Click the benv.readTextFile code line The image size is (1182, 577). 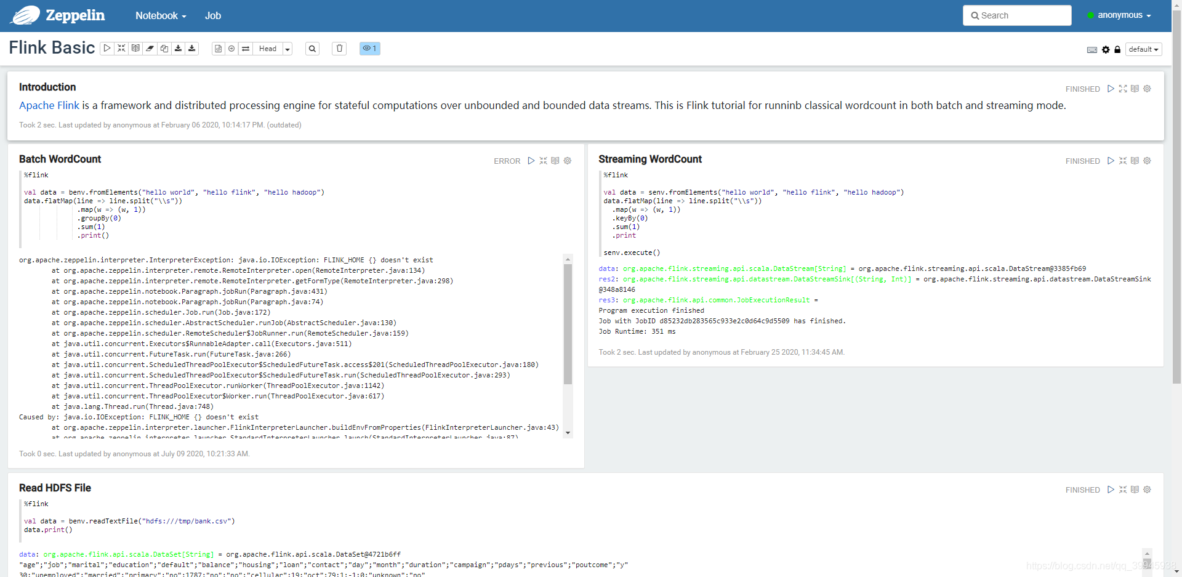(x=129, y=521)
